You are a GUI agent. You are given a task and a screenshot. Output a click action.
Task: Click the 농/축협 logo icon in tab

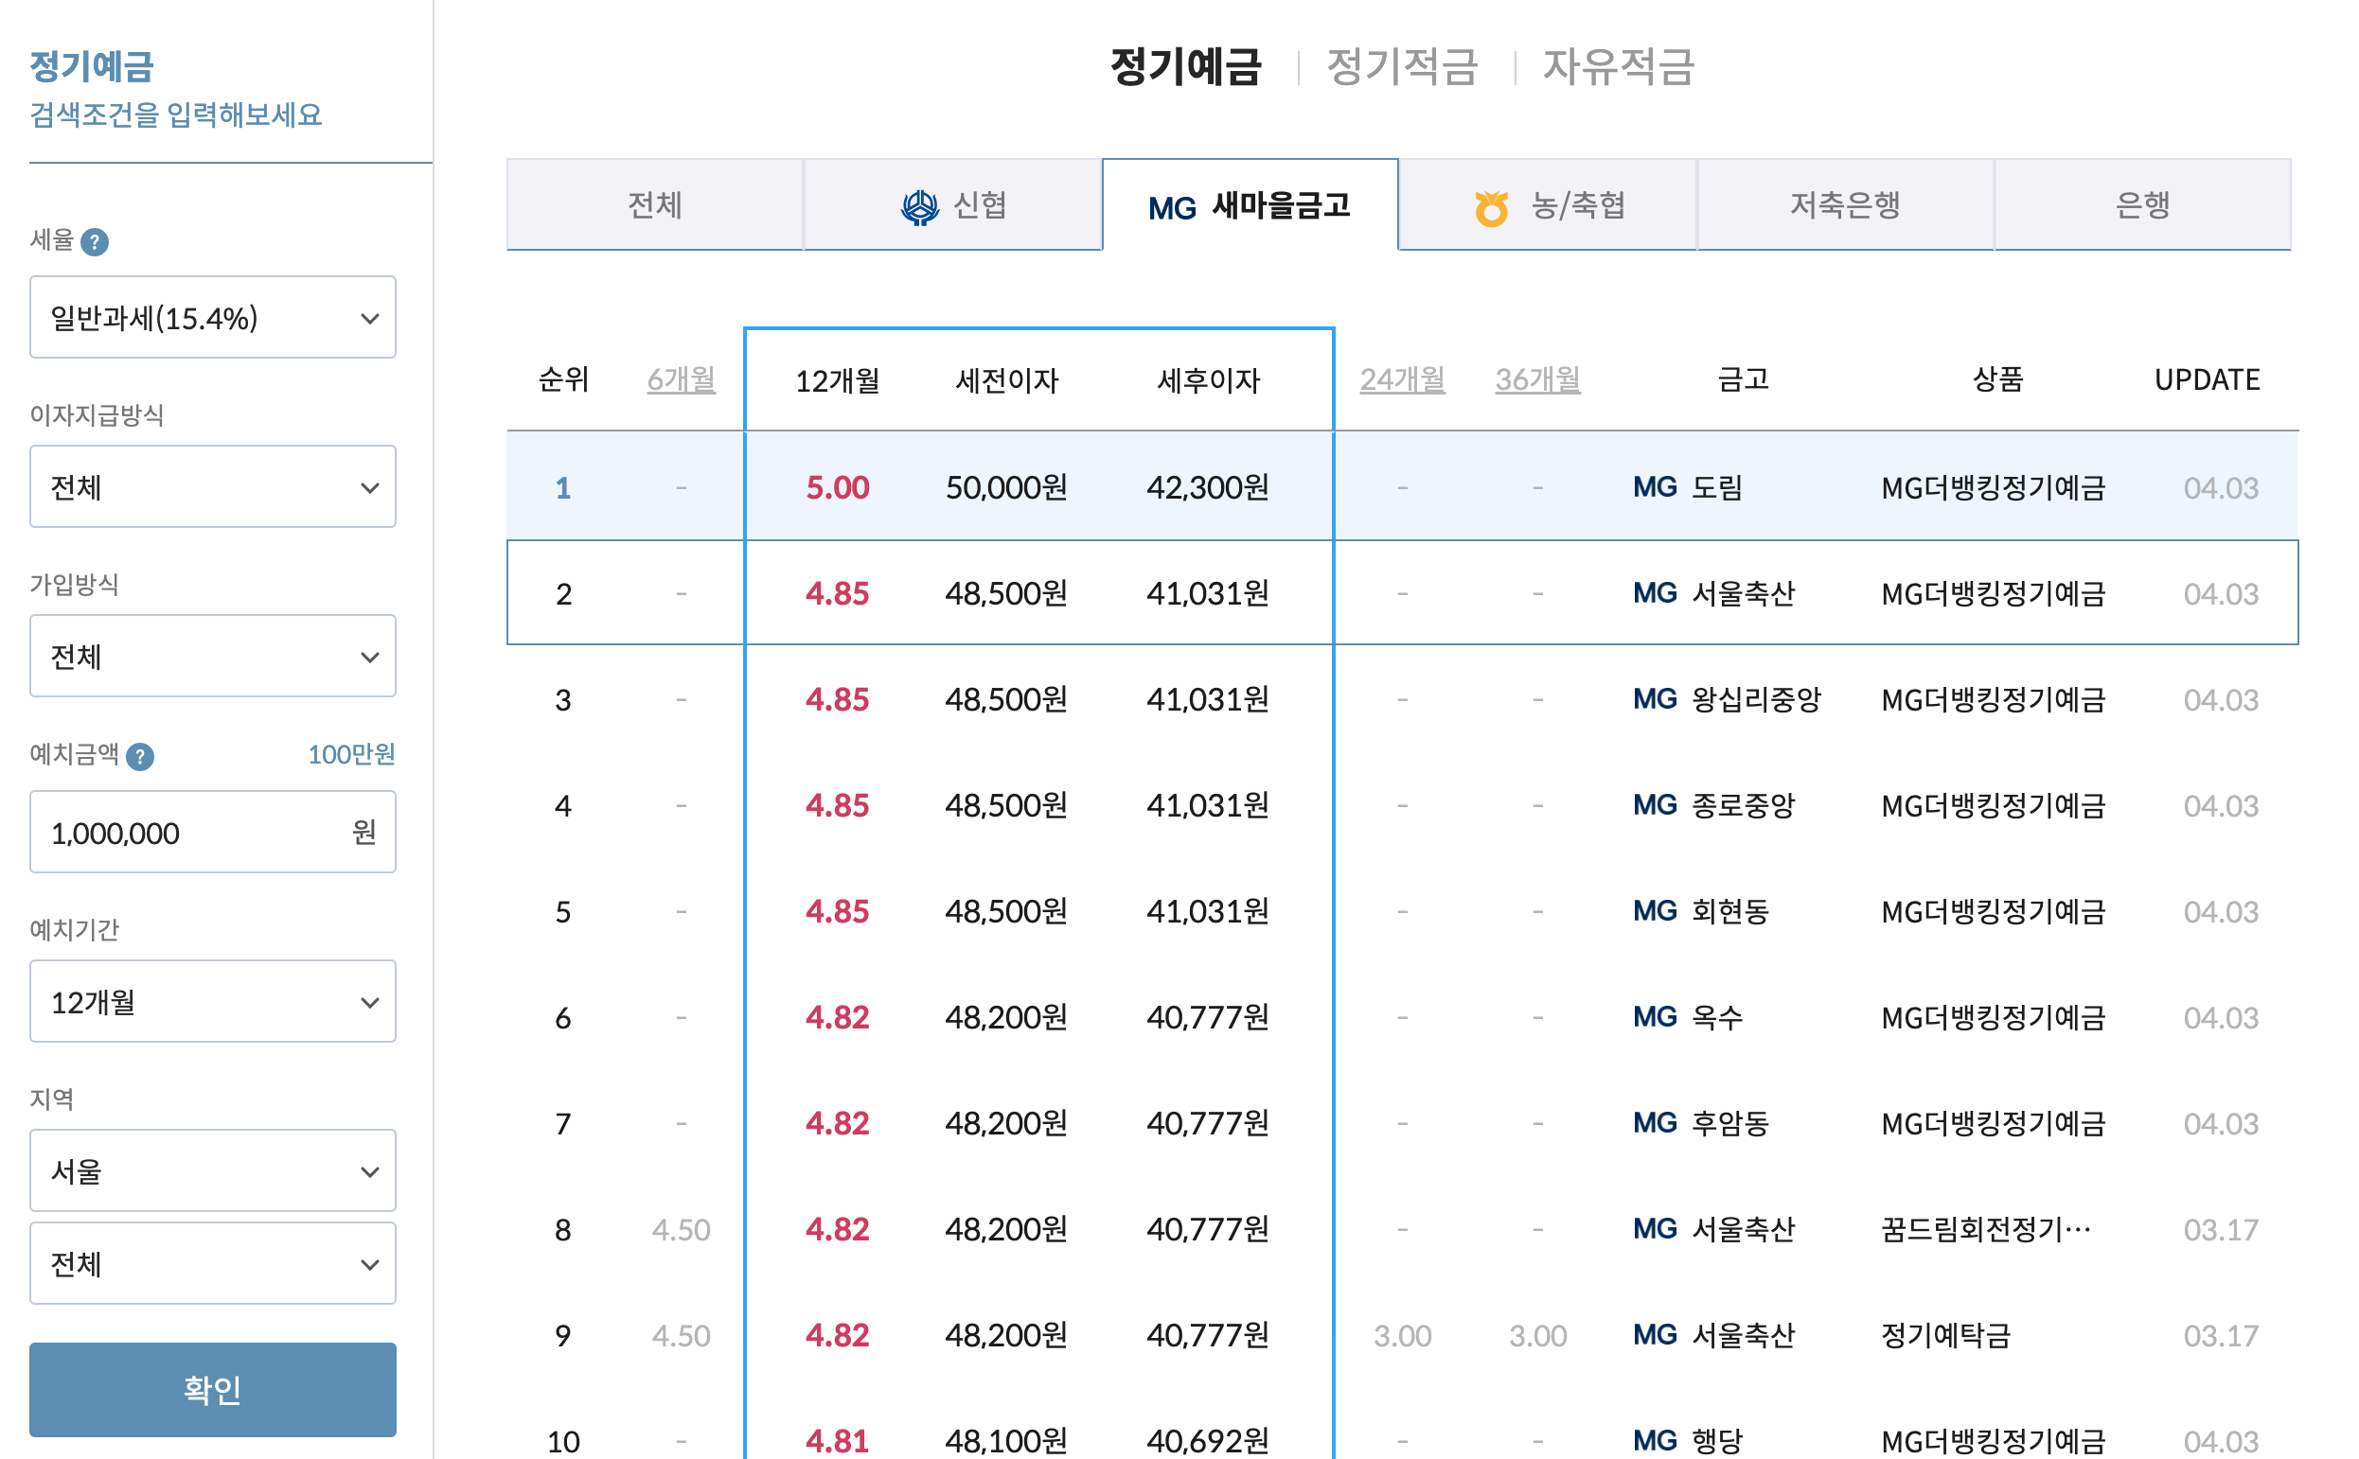[1490, 206]
